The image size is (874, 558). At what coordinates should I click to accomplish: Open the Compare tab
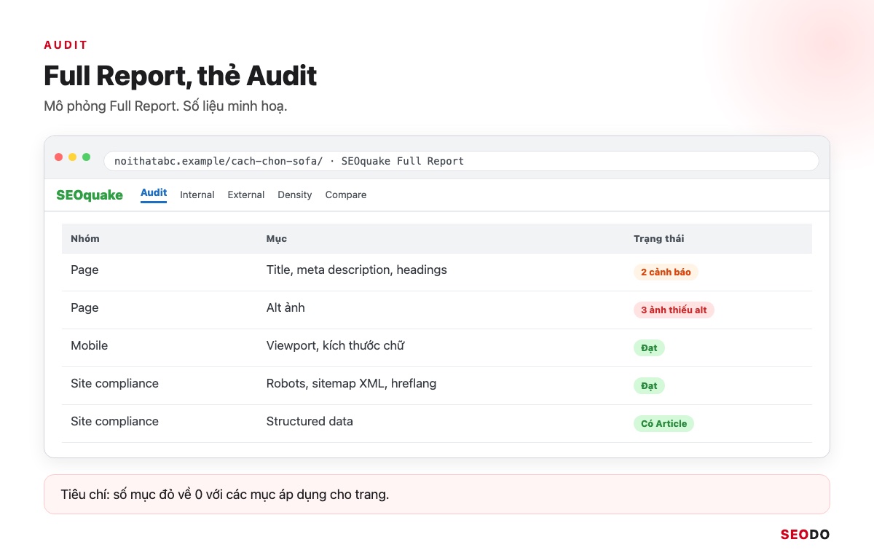[346, 195]
